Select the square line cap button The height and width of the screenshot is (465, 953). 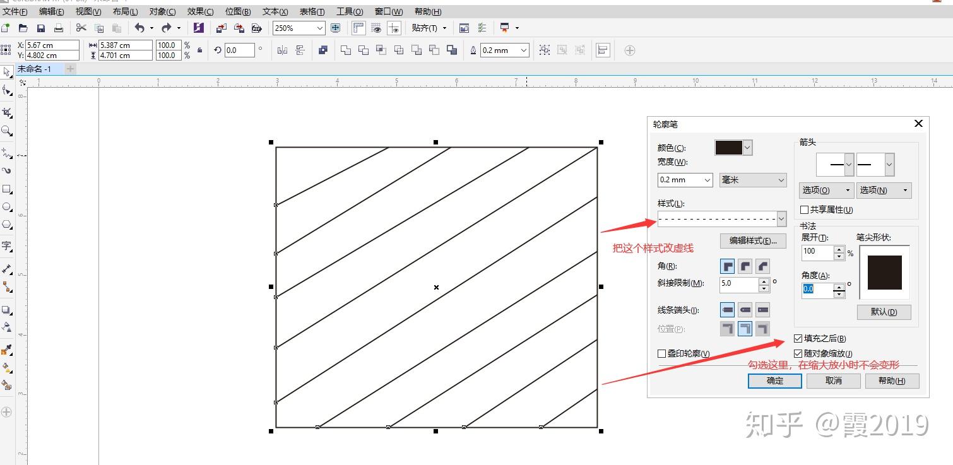click(x=728, y=310)
